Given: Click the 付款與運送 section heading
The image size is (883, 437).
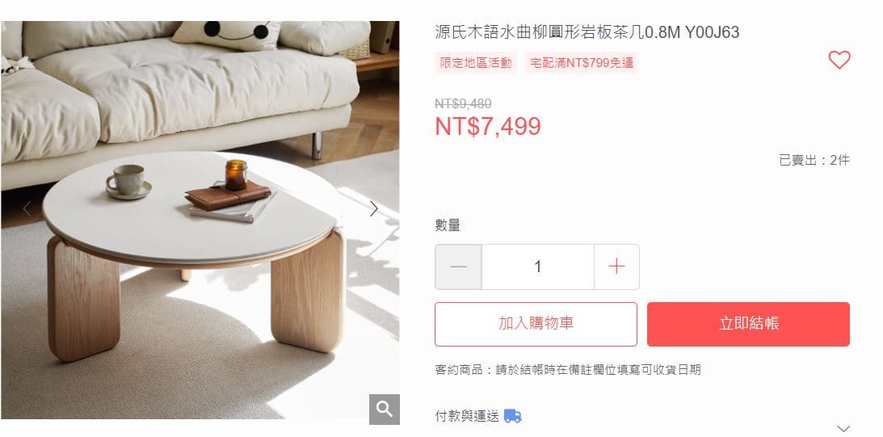Looking at the screenshot, I should click(467, 416).
